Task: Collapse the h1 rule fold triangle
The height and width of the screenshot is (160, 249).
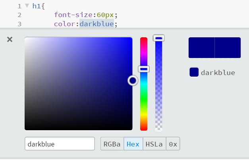Action: (27, 6)
